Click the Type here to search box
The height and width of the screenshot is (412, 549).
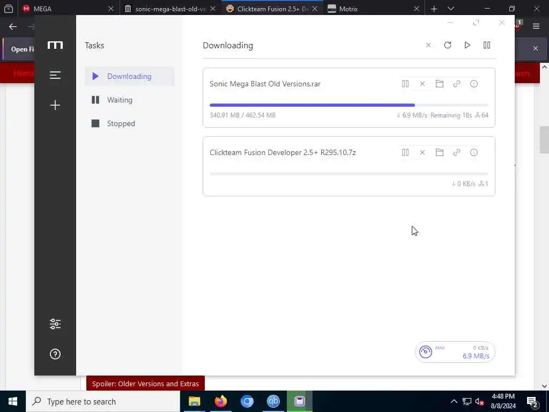103,401
